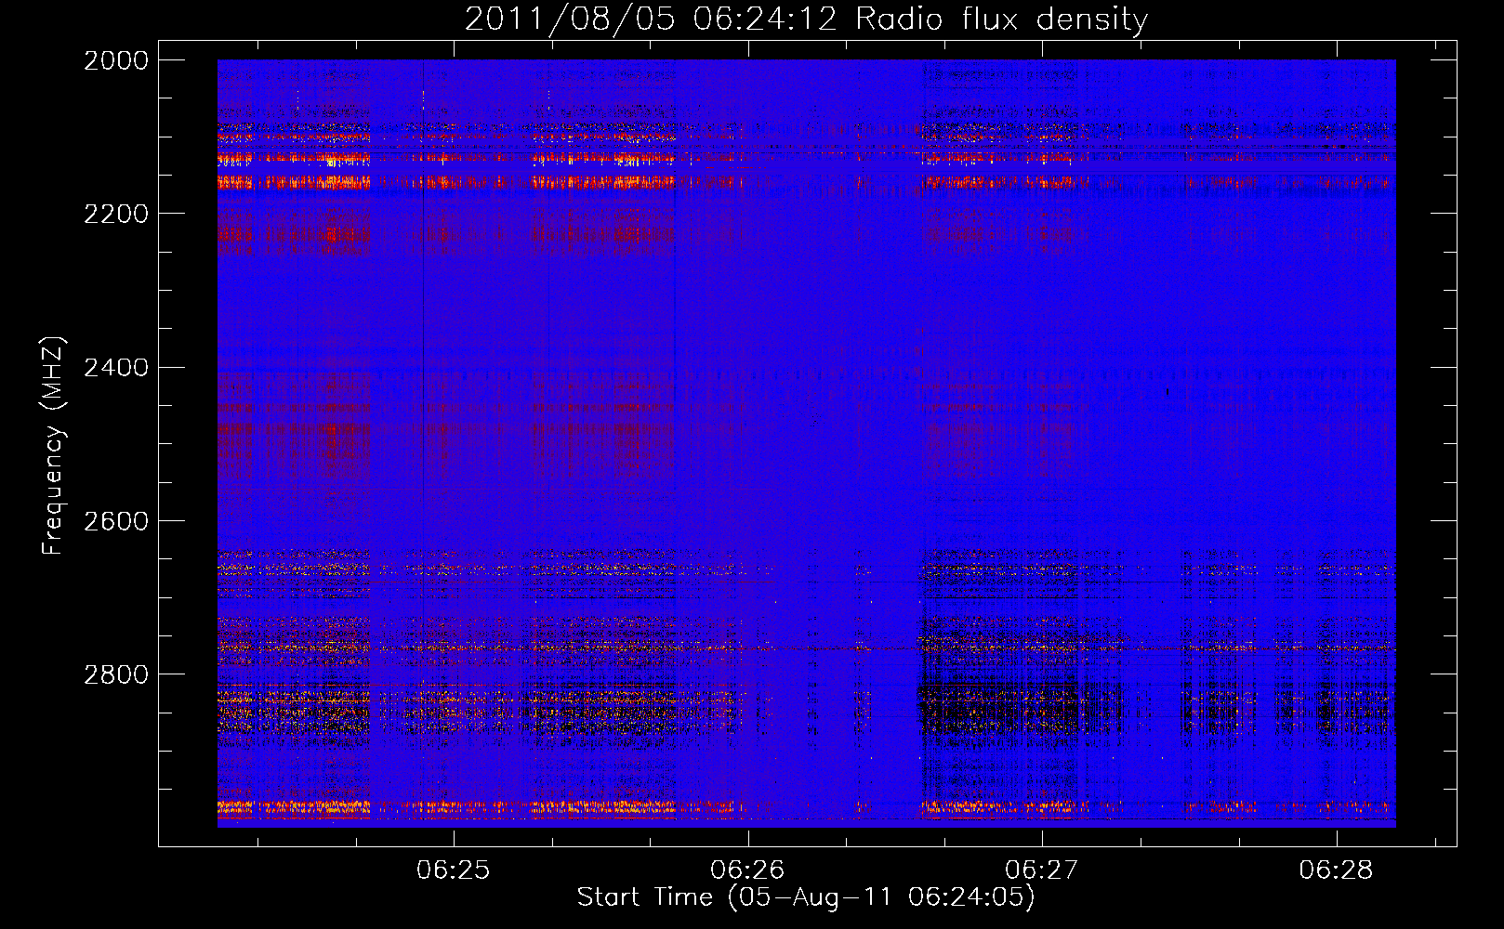The image size is (1504, 929).
Task: Click the plot title '2011/08/05 06:24:12 Radio flux density'
Action: click(x=806, y=20)
